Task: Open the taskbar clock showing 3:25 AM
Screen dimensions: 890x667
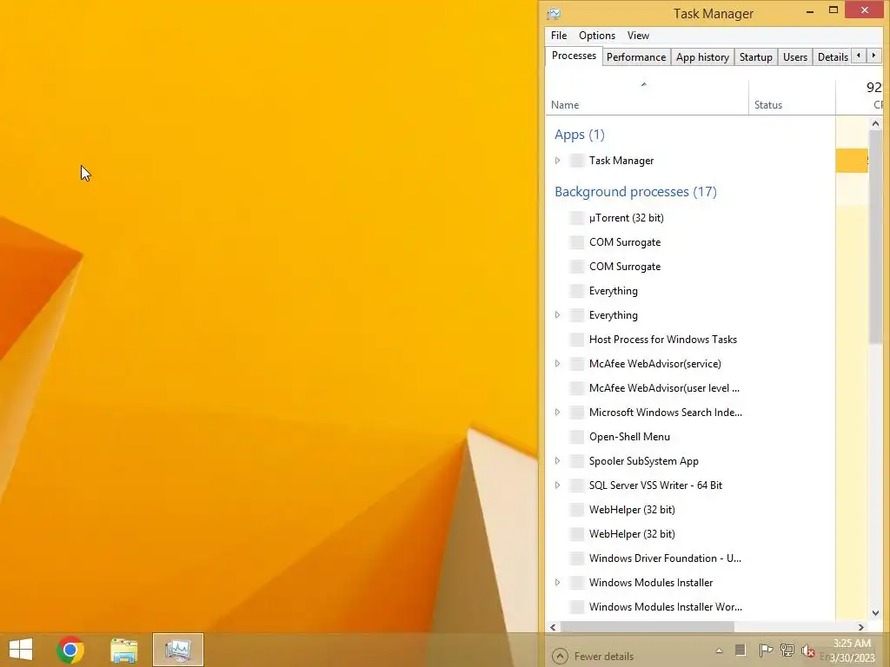Action: click(853, 650)
